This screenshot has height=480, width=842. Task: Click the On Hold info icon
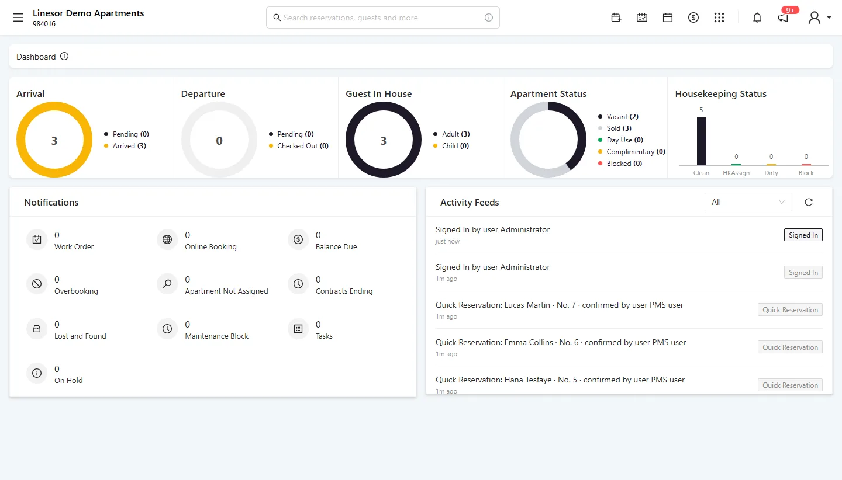[x=37, y=373]
